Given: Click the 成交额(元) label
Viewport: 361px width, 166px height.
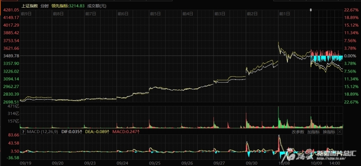Looking at the screenshot, I should (97, 6).
